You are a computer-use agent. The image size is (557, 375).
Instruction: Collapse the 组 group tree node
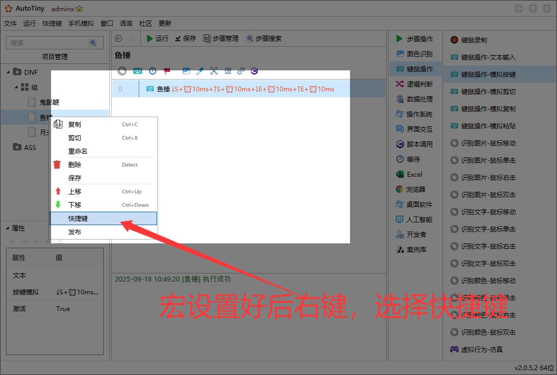(16, 87)
